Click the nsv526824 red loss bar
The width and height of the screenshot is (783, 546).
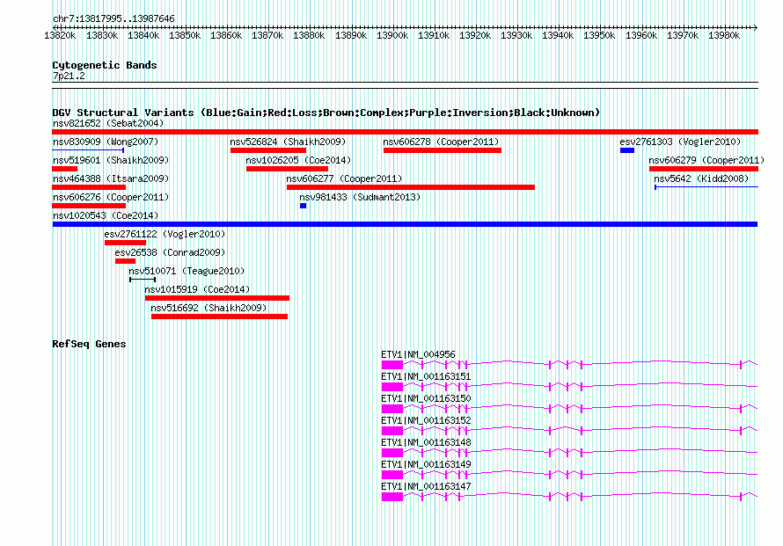click(268, 150)
